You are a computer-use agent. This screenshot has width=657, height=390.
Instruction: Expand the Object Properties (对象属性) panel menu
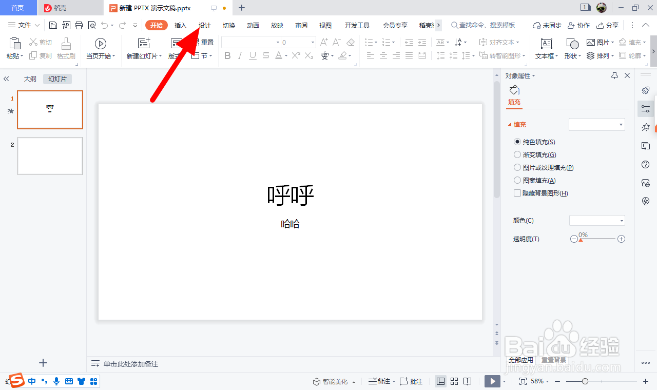533,76
